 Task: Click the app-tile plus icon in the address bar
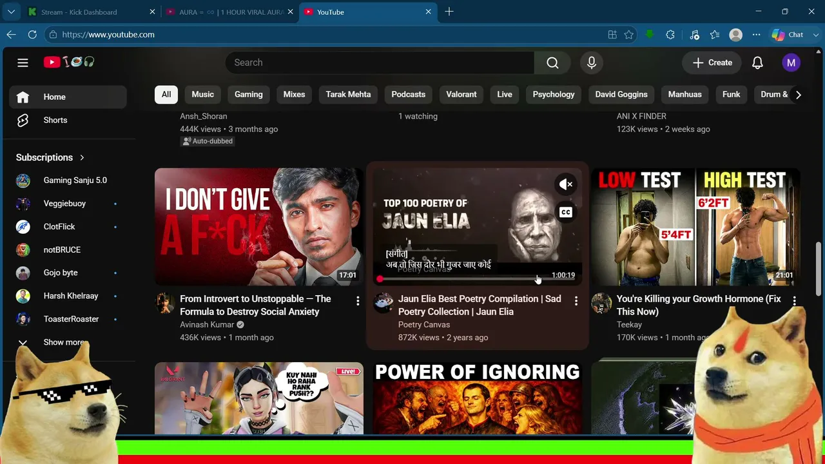point(612,35)
